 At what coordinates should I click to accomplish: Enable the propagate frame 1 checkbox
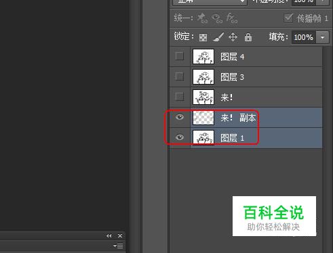click(288, 18)
